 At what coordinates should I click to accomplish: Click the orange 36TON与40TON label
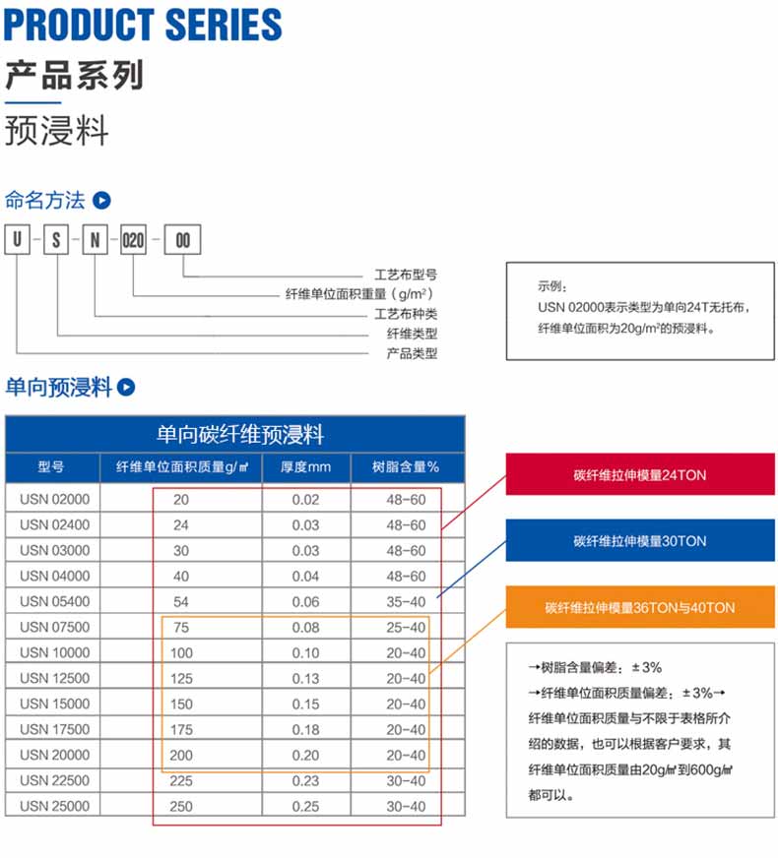639,608
